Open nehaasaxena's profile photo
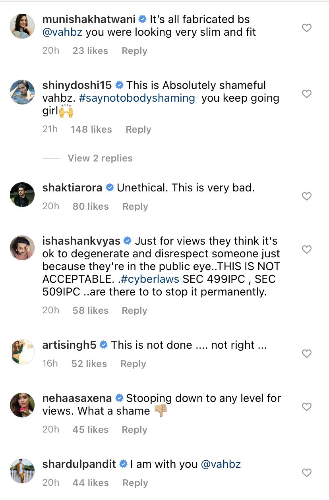Viewport: 329px width, 500px height. point(22,405)
